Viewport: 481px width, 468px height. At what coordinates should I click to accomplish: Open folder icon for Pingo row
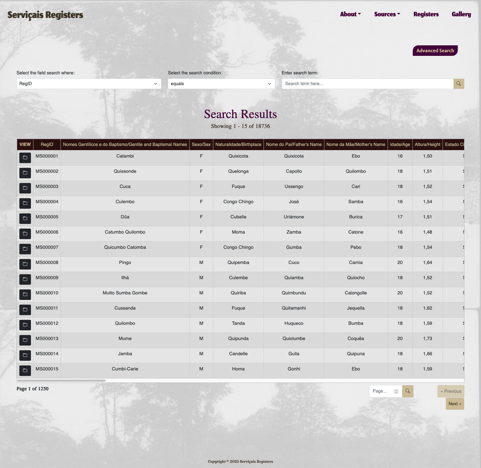coord(25,264)
